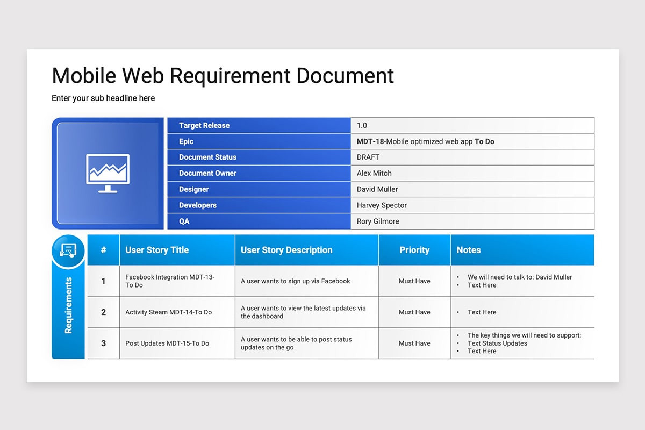Screen dimensions: 645x430
Task: Click 'We will need to talk to: David Muller' note
Action: click(x=520, y=277)
